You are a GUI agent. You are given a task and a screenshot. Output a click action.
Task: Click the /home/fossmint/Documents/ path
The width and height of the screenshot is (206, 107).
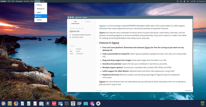(x=82, y=35)
